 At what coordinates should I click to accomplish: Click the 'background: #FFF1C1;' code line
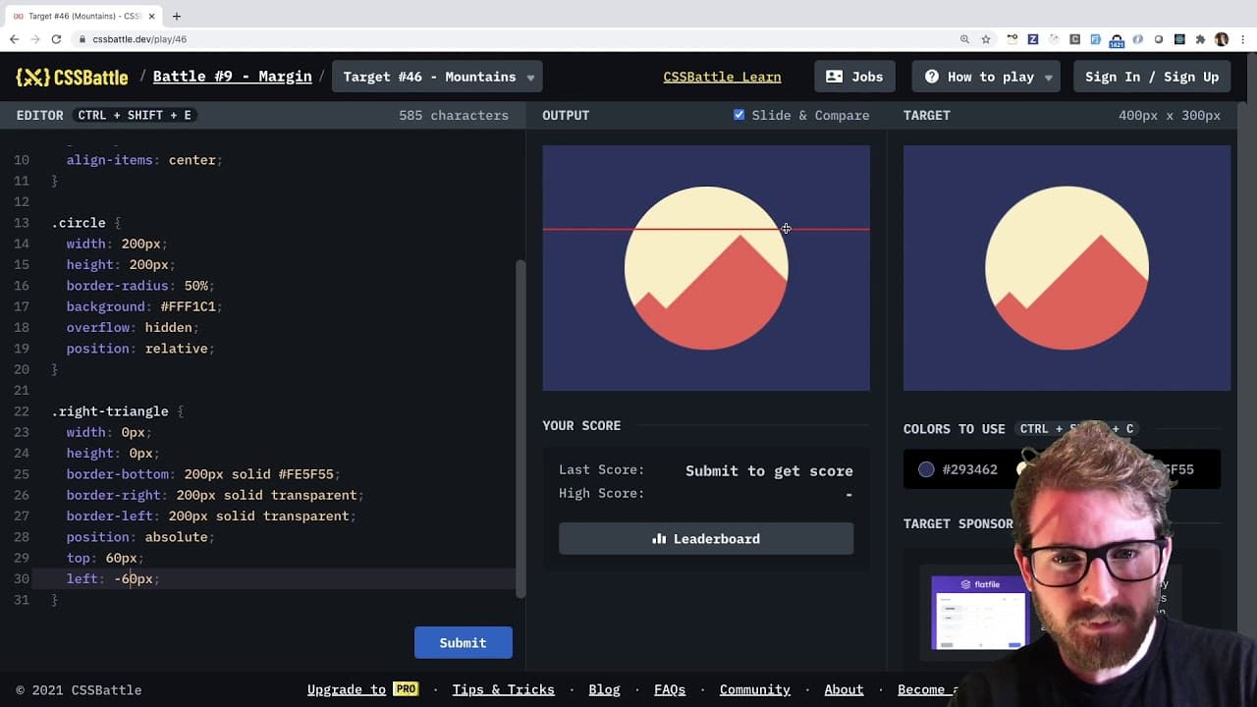[144, 306]
